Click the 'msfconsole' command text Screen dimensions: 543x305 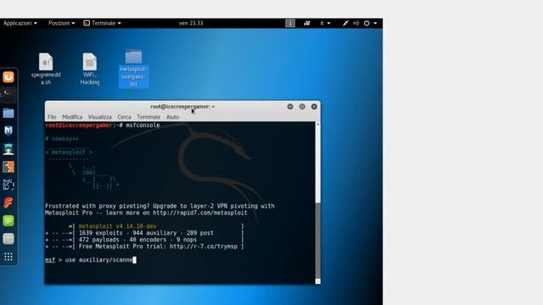[x=143, y=125]
